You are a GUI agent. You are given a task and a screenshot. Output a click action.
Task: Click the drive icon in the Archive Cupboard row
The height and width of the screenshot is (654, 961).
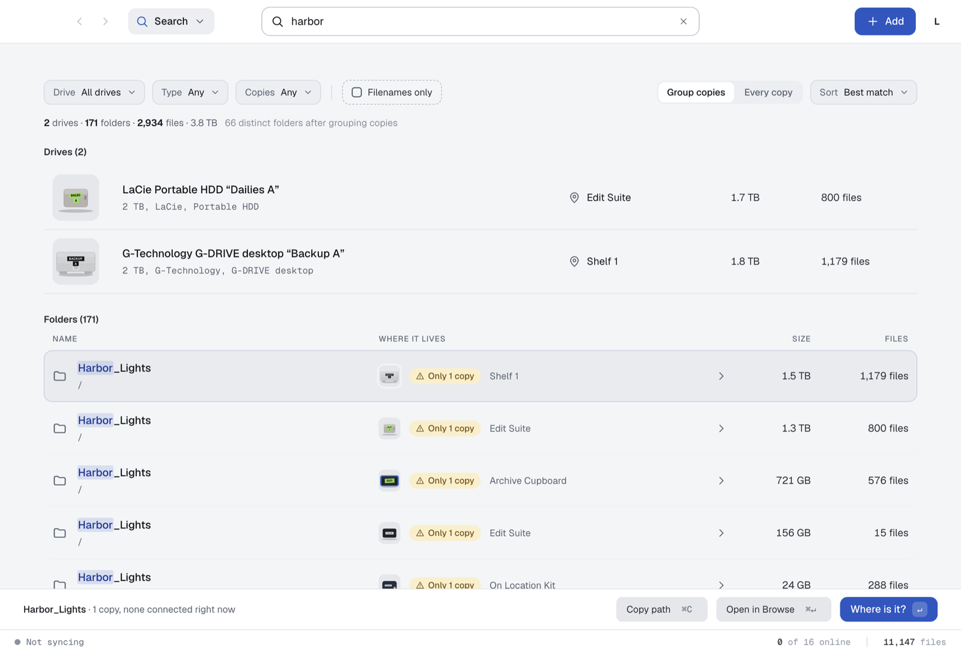pos(389,481)
